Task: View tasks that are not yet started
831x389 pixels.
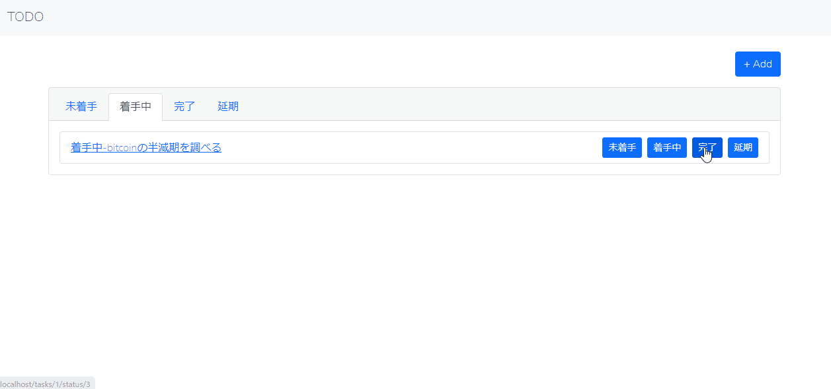Action: click(81, 106)
